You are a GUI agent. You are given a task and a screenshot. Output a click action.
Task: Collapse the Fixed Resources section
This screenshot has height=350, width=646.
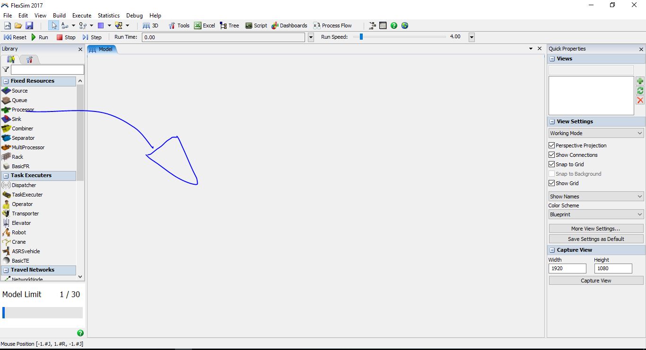pos(6,81)
